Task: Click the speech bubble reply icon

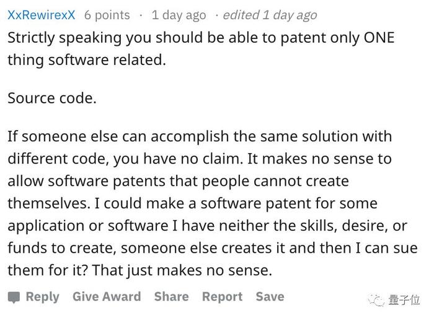Action: 14,297
